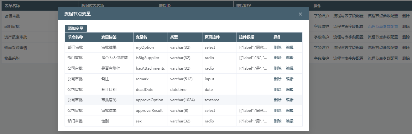This screenshot has height=134, width=412.
Task: Edit the deadDate variable row
Action: (289, 89)
